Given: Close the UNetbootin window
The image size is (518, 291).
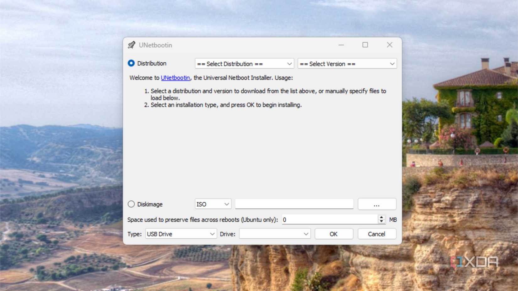Looking at the screenshot, I should (390, 45).
